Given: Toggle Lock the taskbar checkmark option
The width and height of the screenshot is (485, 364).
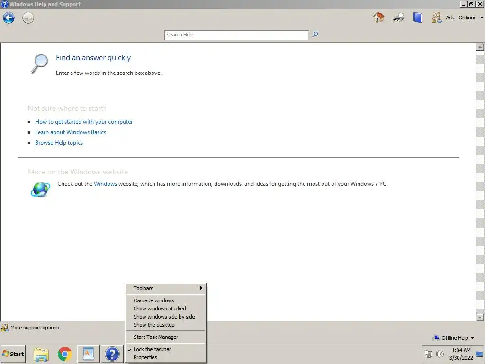Looking at the screenshot, I should (x=166, y=349).
